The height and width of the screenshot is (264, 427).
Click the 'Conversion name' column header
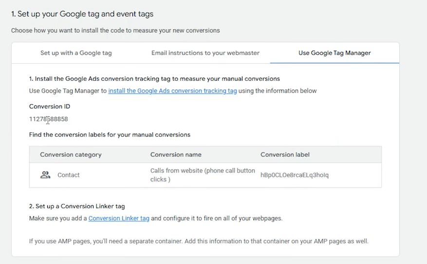tap(176, 154)
